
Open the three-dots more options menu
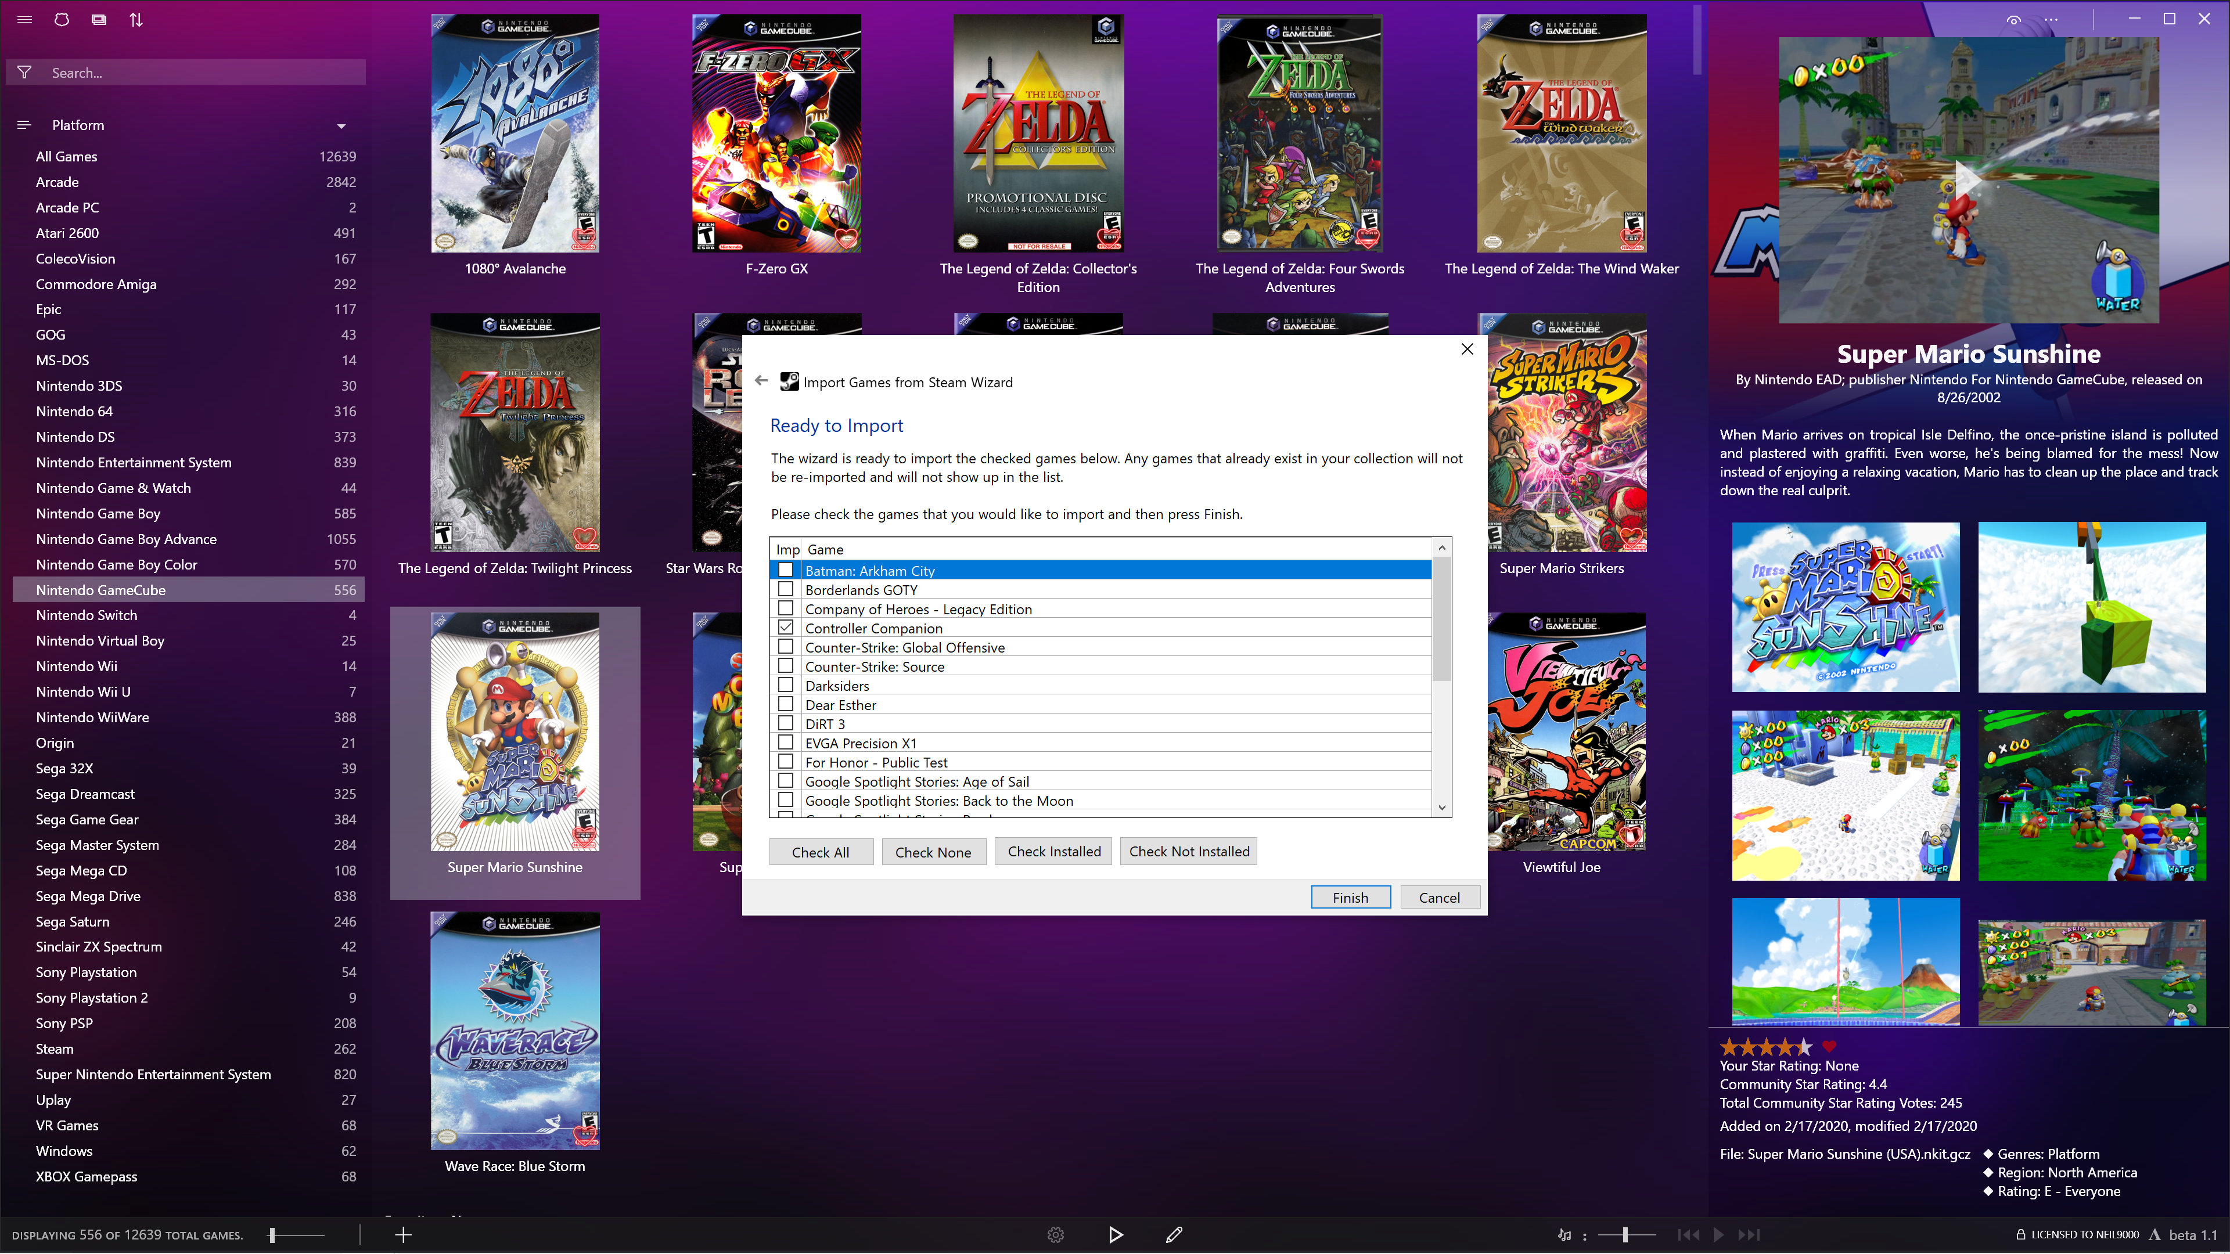coord(2051,19)
